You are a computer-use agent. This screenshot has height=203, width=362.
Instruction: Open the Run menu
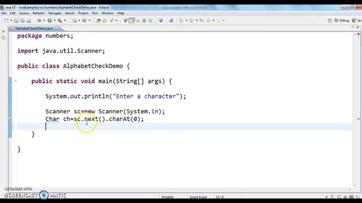pyautogui.click(x=95, y=13)
